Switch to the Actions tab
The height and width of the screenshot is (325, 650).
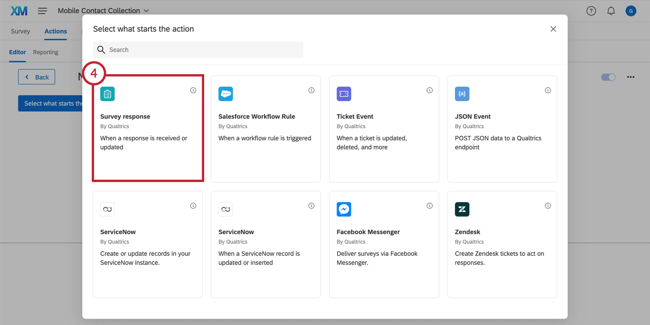click(55, 31)
